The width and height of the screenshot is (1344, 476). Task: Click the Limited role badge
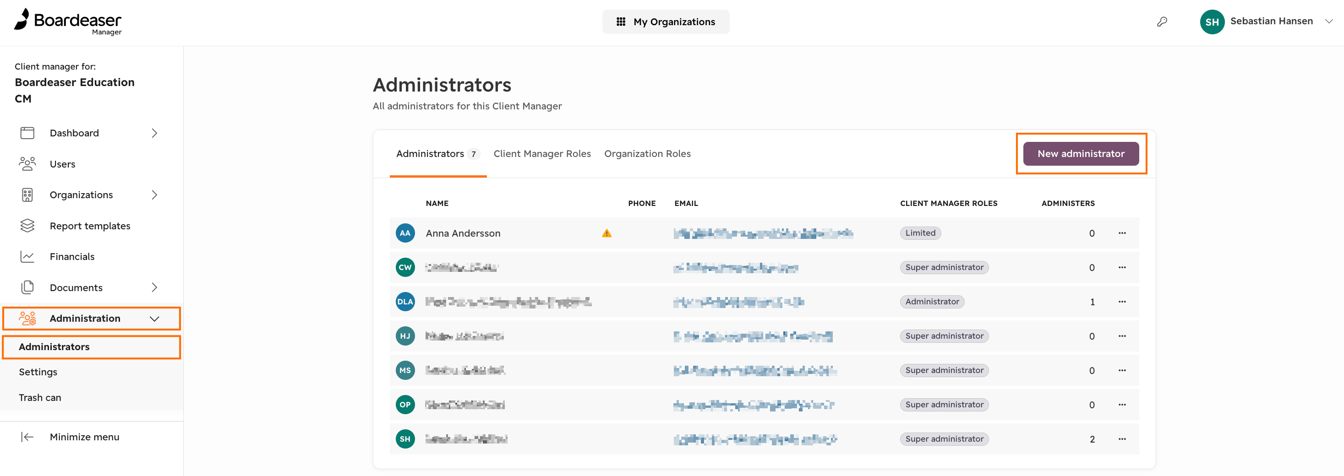tap(920, 233)
